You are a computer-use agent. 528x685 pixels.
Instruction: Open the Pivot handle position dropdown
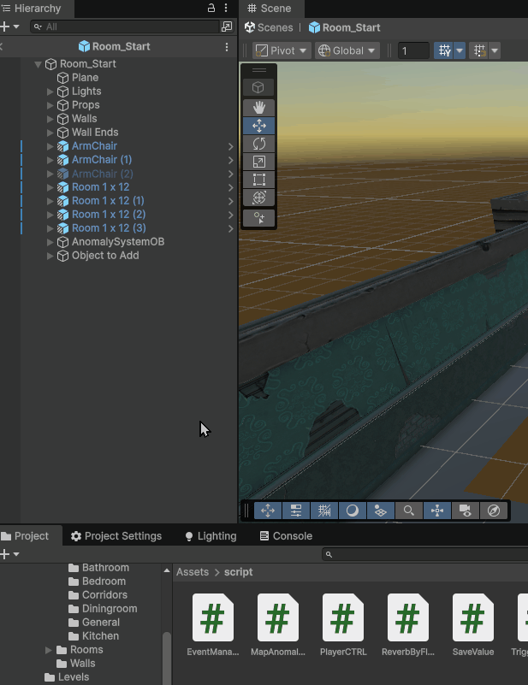[x=281, y=50]
